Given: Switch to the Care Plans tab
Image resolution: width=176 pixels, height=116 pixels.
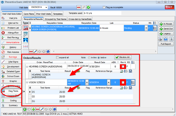Looking at the screenshot, I should pyautogui.click(x=29, y=14).
